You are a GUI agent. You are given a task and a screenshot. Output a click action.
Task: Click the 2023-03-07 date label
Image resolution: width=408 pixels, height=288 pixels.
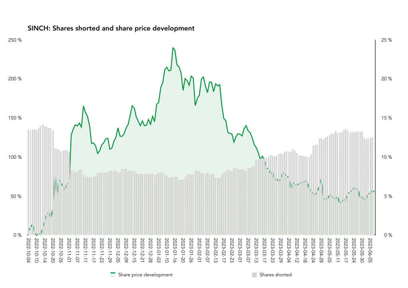[x=249, y=250]
